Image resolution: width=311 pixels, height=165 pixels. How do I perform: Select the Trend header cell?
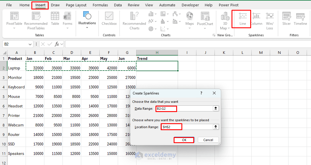pos(157,58)
